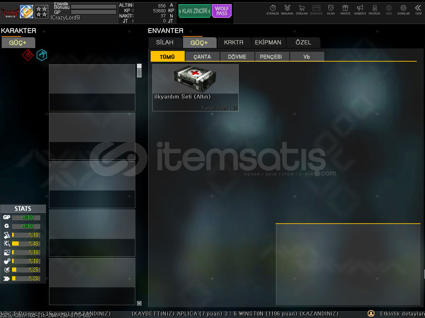
Task: Click the G +%50 stat bar
Action: point(26,226)
